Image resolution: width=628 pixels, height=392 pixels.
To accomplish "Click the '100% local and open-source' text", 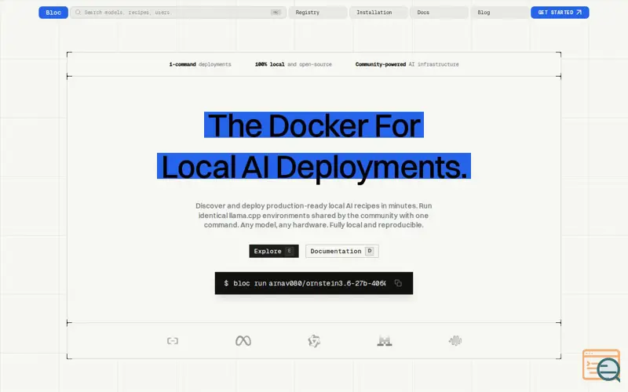I will click(x=294, y=64).
